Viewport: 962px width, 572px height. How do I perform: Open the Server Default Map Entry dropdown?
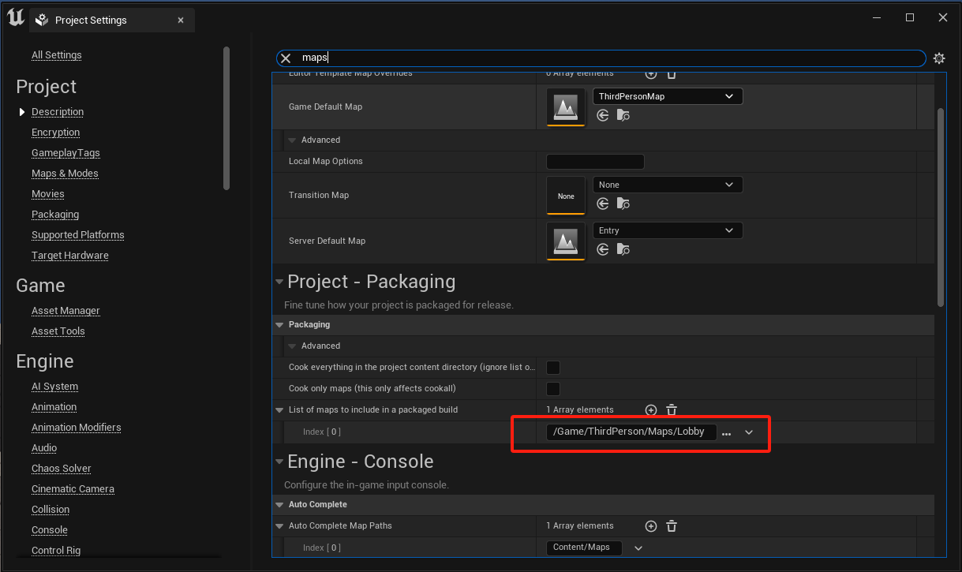[x=667, y=230]
